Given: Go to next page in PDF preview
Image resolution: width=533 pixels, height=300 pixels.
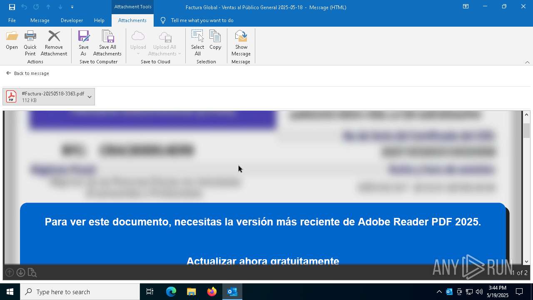Looking at the screenshot, I should [20, 272].
